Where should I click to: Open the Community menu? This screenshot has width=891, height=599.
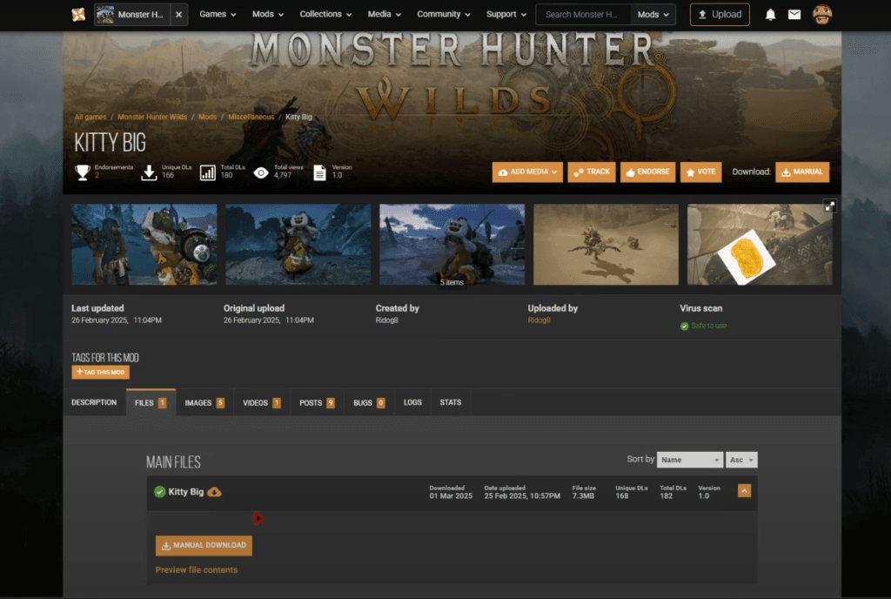[443, 14]
